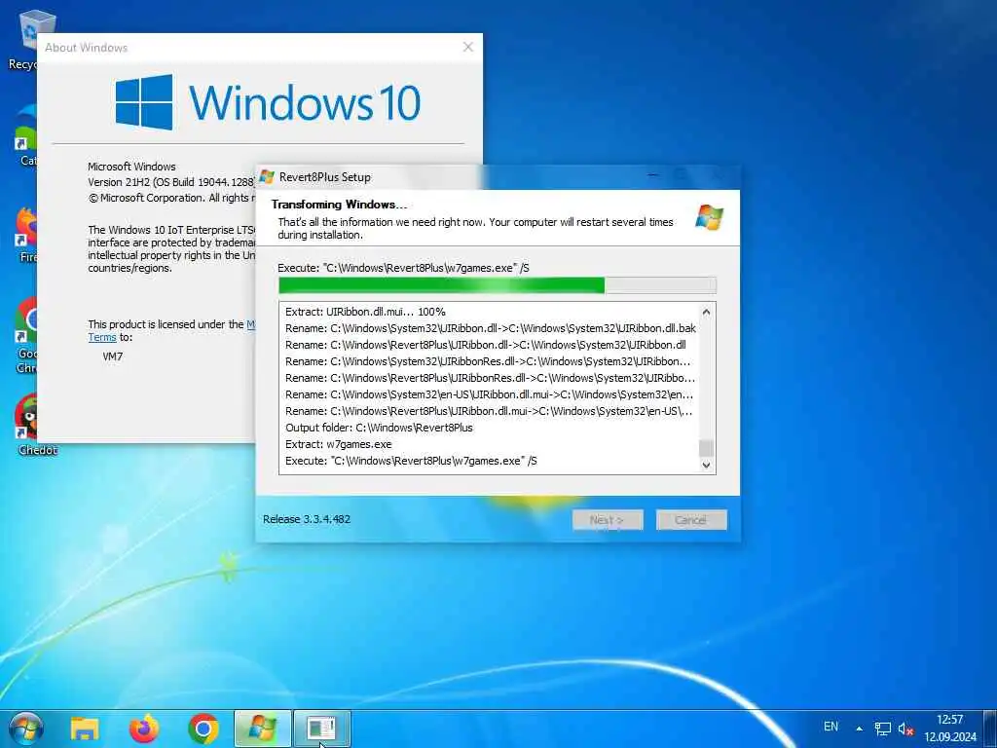Select log line 'Output folder: C:\Windows\Revert8Plus'
This screenshot has width=997, height=748.
[379, 428]
